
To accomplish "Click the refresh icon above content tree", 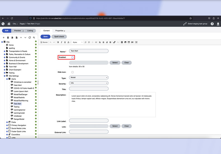I will click(x=30, y=38).
